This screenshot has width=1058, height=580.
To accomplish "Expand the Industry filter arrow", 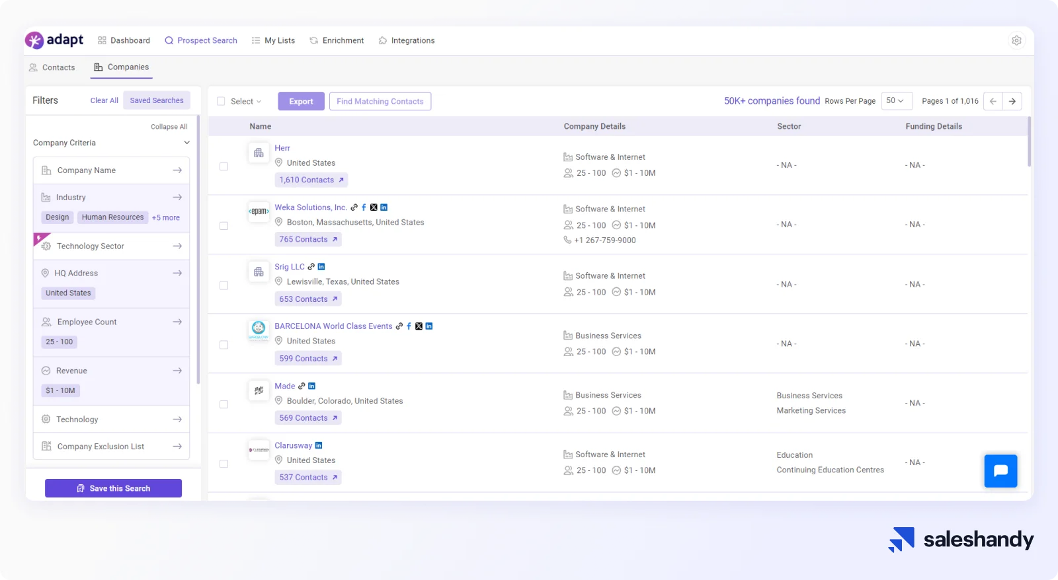I will 177,198.
